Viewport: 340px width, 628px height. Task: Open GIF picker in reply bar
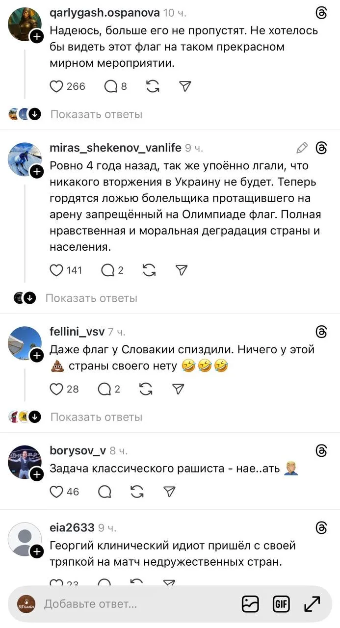pos(281,603)
